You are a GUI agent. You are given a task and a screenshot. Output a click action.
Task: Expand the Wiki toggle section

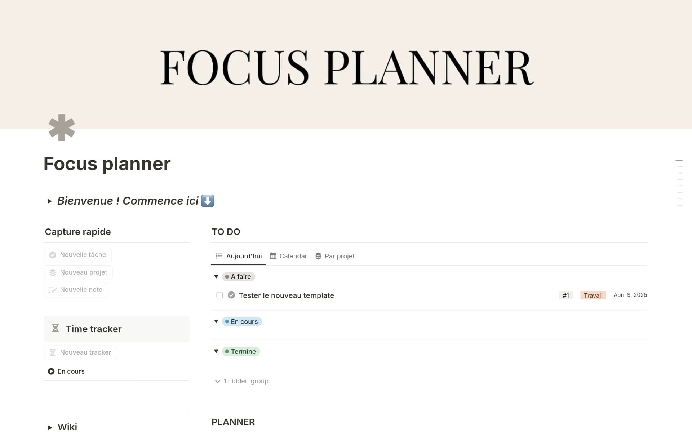click(x=50, y=428)
